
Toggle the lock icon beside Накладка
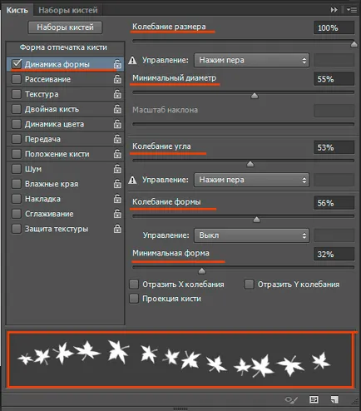[117, 199]
